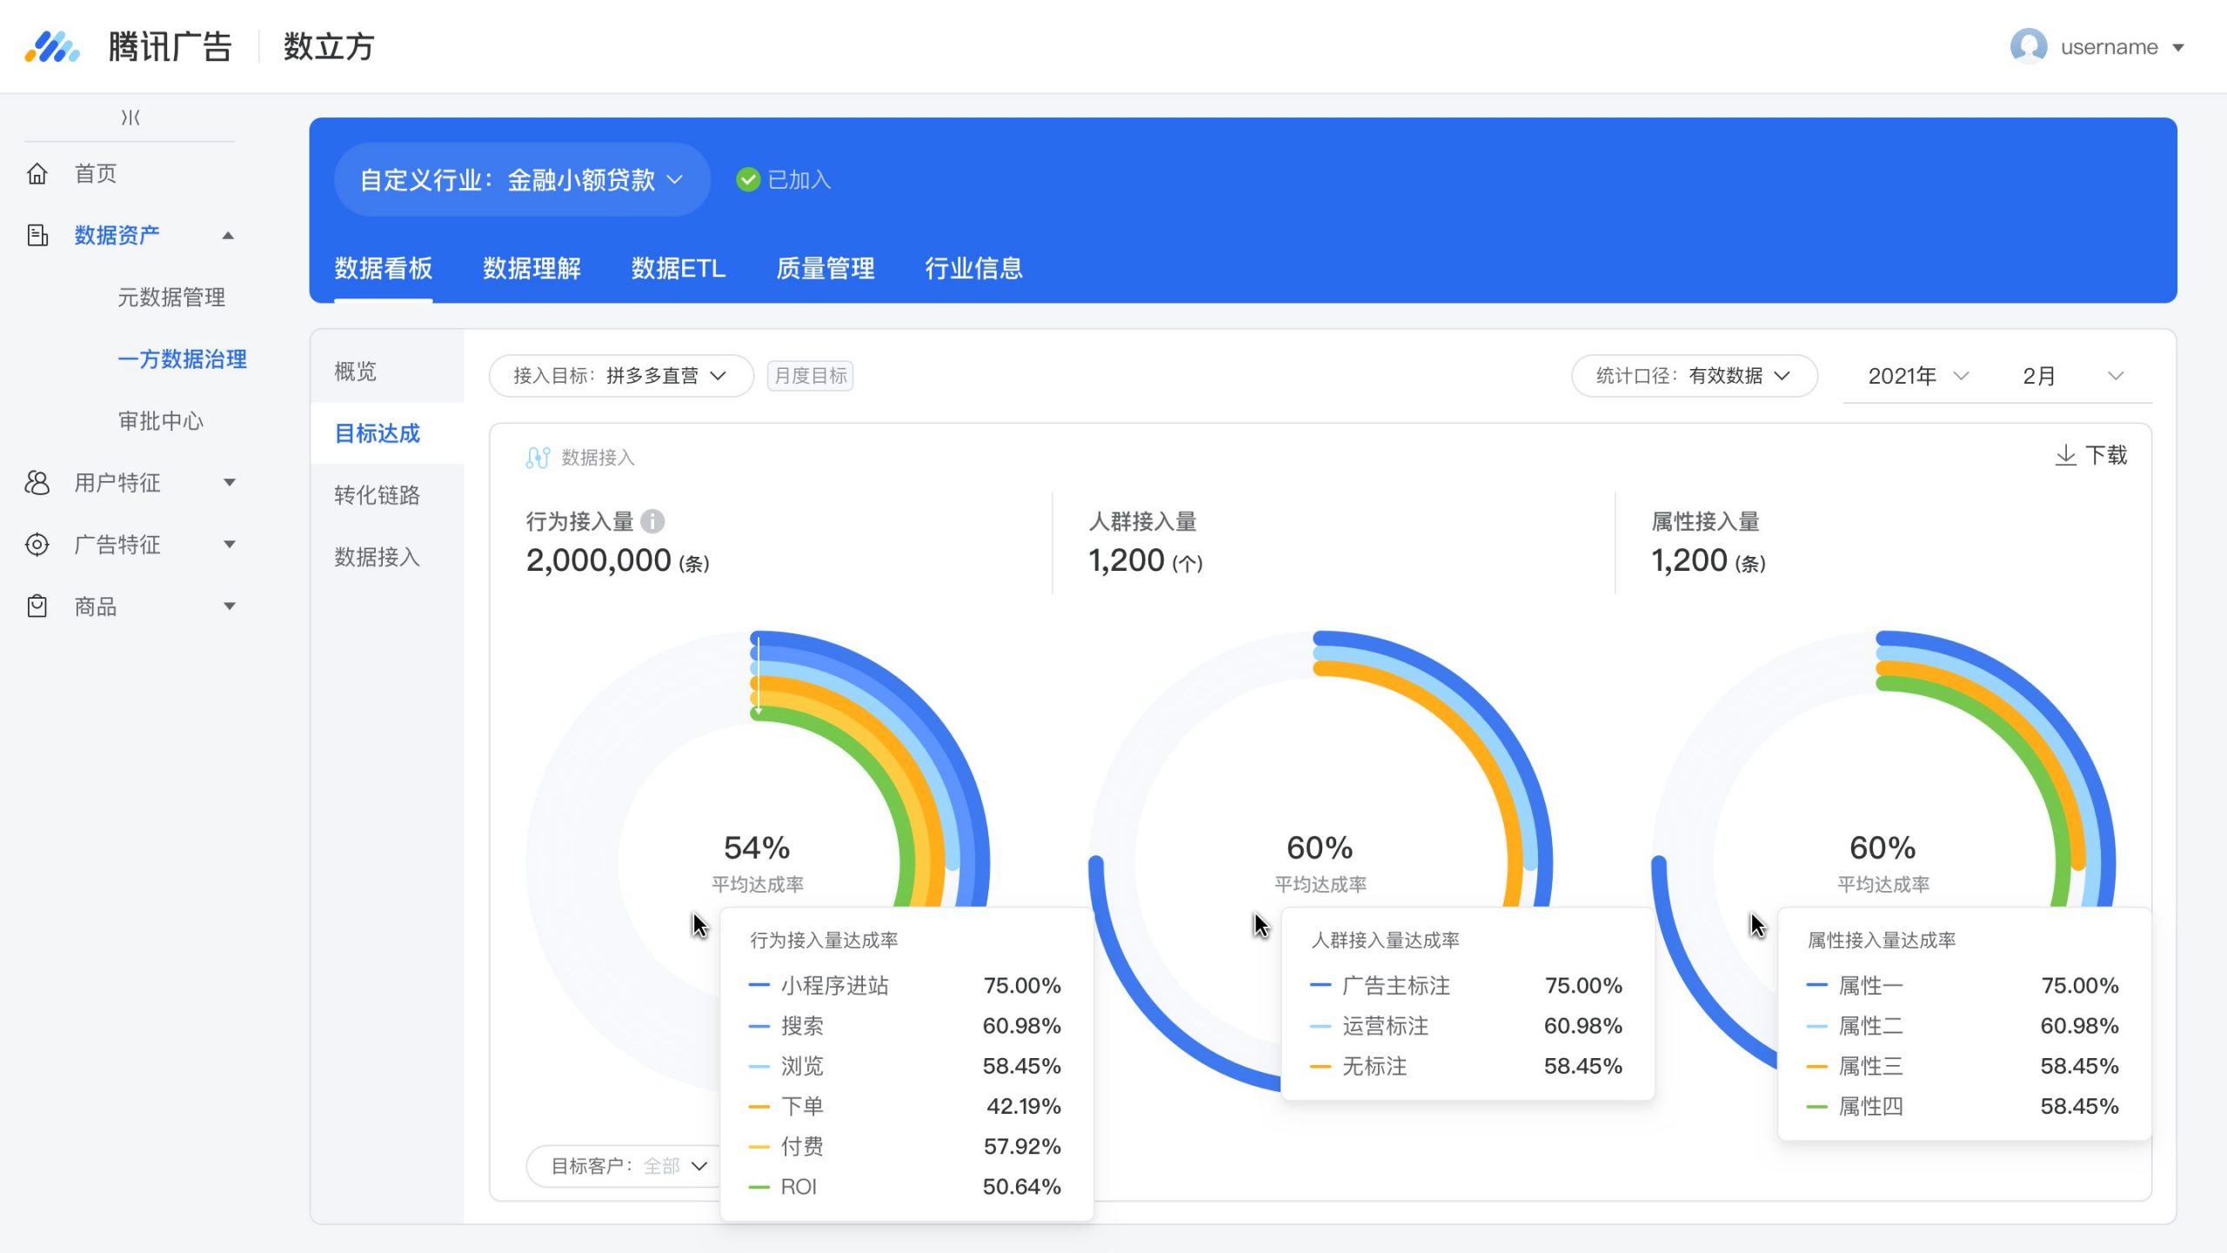This screenshot has height=1253, width=2227.
Task: Open the 接入目标 拼多多直营 dropdown
Action: click(x=621, y=376)
